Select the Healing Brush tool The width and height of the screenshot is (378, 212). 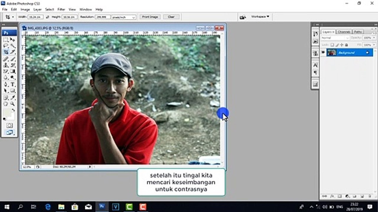pos(6,59)
